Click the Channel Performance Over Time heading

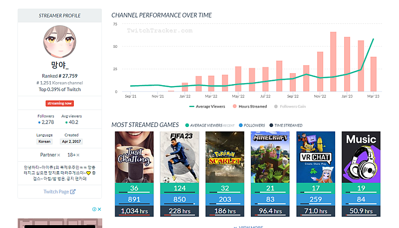point(162,15)
